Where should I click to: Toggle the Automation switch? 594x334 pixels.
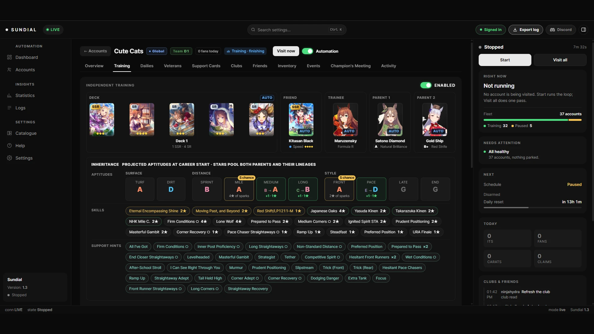point(308,51)
